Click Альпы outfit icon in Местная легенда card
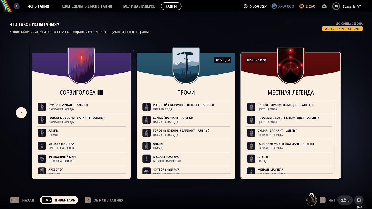The width and height of the screenshot is (372, 209). 251,158
